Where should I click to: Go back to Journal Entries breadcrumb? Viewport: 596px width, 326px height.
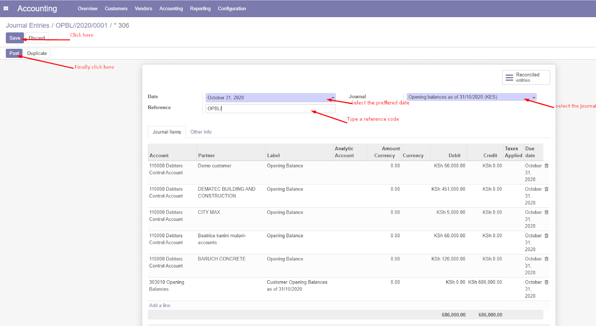click(28, 25)
